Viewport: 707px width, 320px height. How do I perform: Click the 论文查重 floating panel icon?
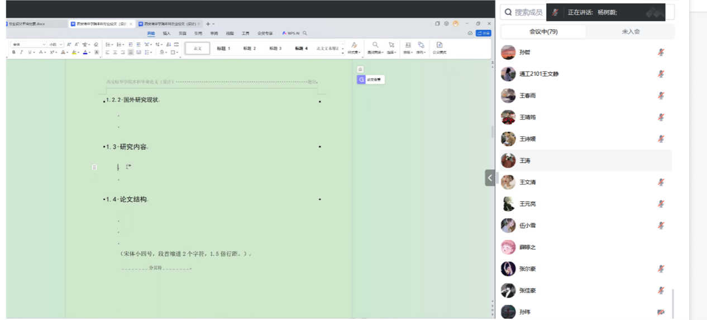[371, 80]
